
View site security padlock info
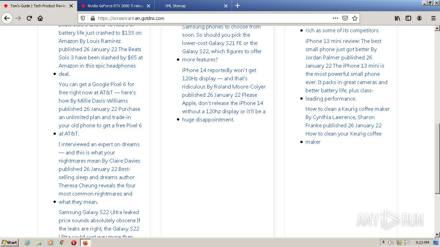coord(92,18)
